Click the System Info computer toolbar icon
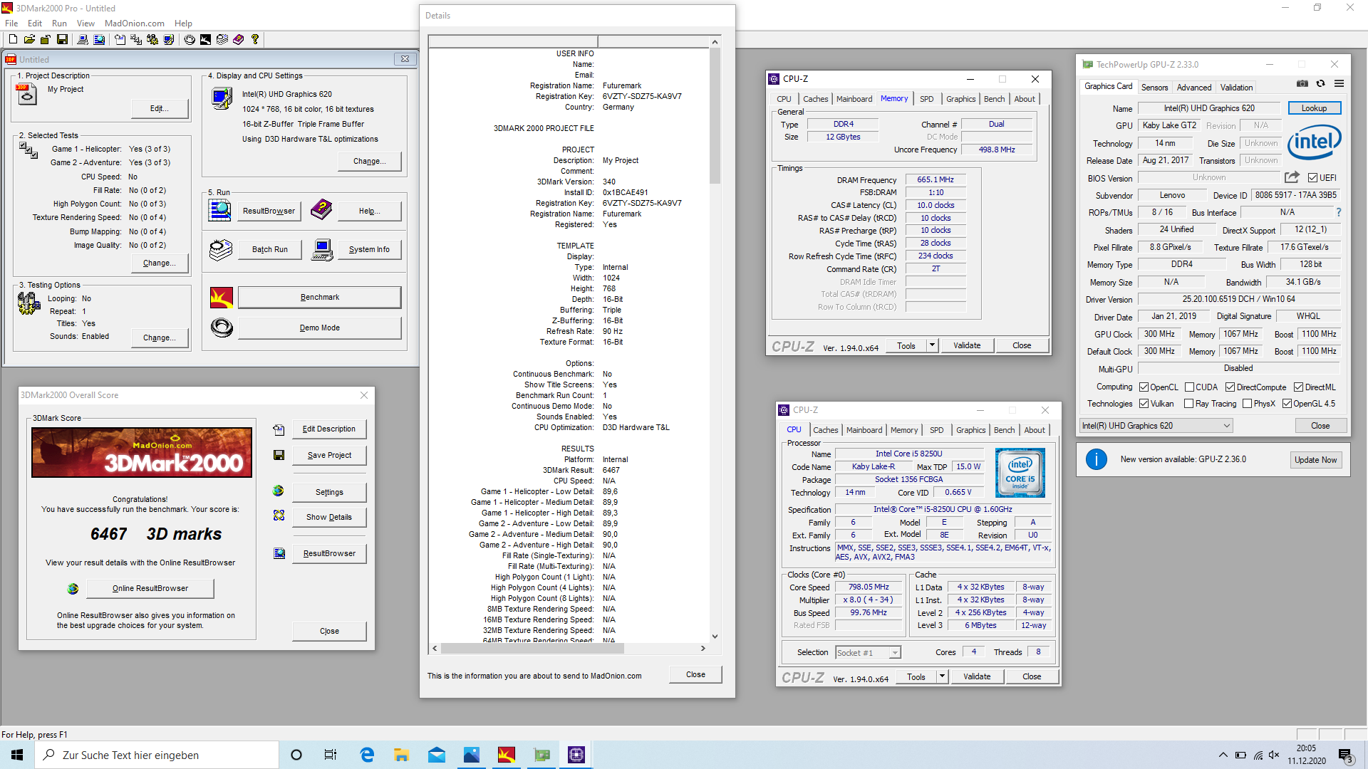 click(x=83, y=39)
